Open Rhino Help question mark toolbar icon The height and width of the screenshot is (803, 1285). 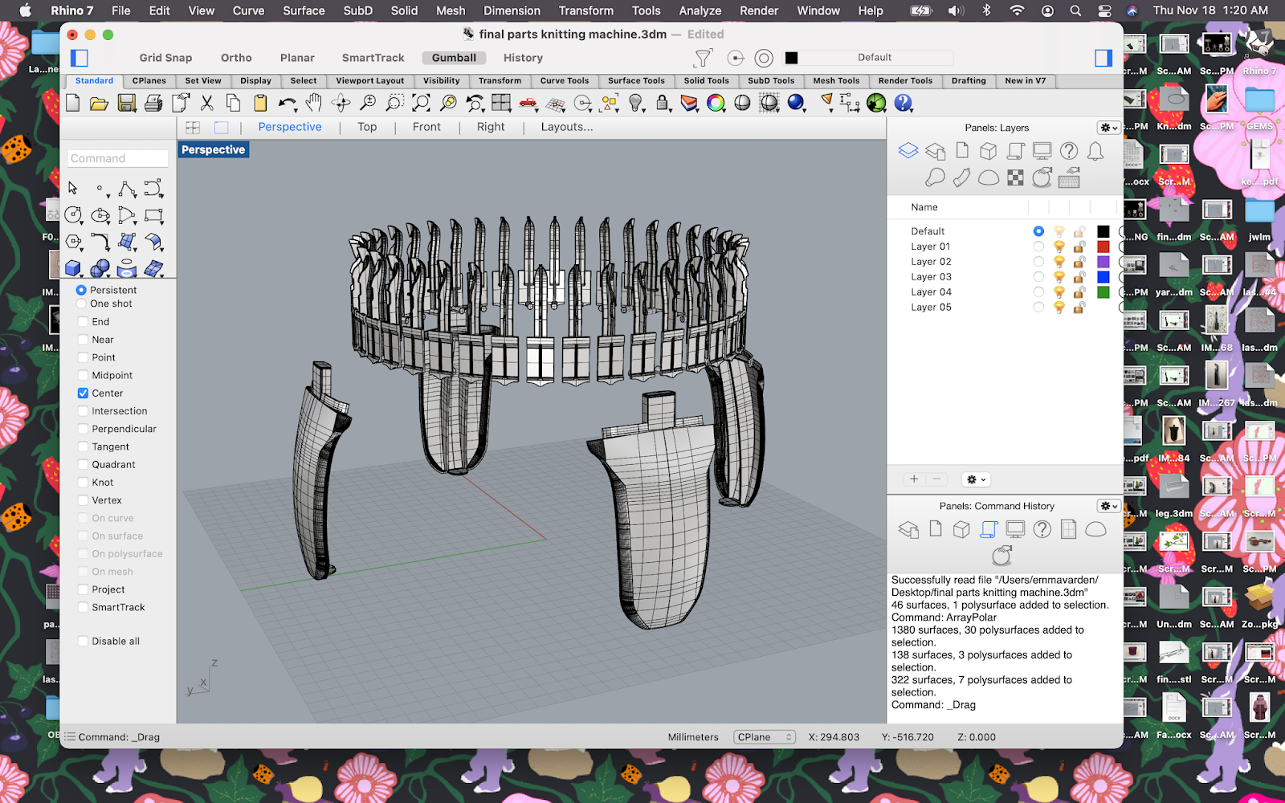pyautogui.click(x=904, y=103)
